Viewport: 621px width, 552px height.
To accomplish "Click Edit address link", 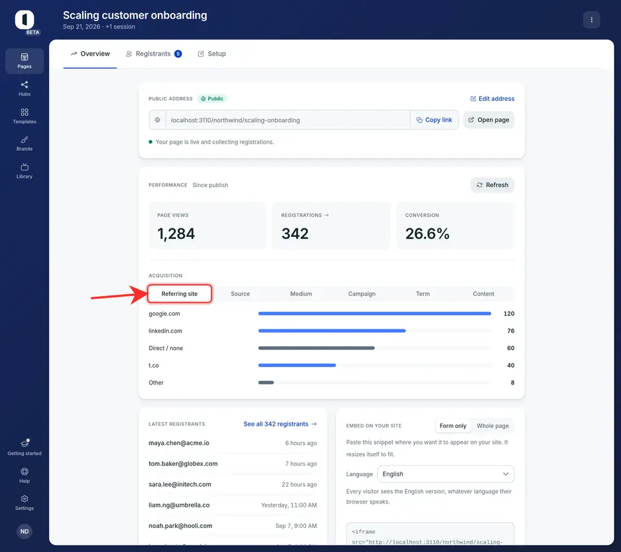I will pos(492,98).
